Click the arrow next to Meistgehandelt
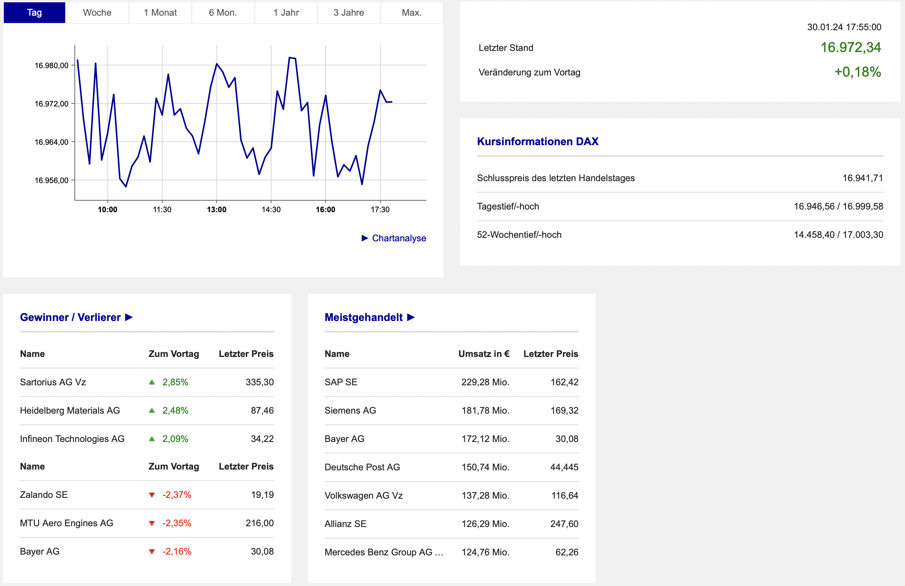 411,317
